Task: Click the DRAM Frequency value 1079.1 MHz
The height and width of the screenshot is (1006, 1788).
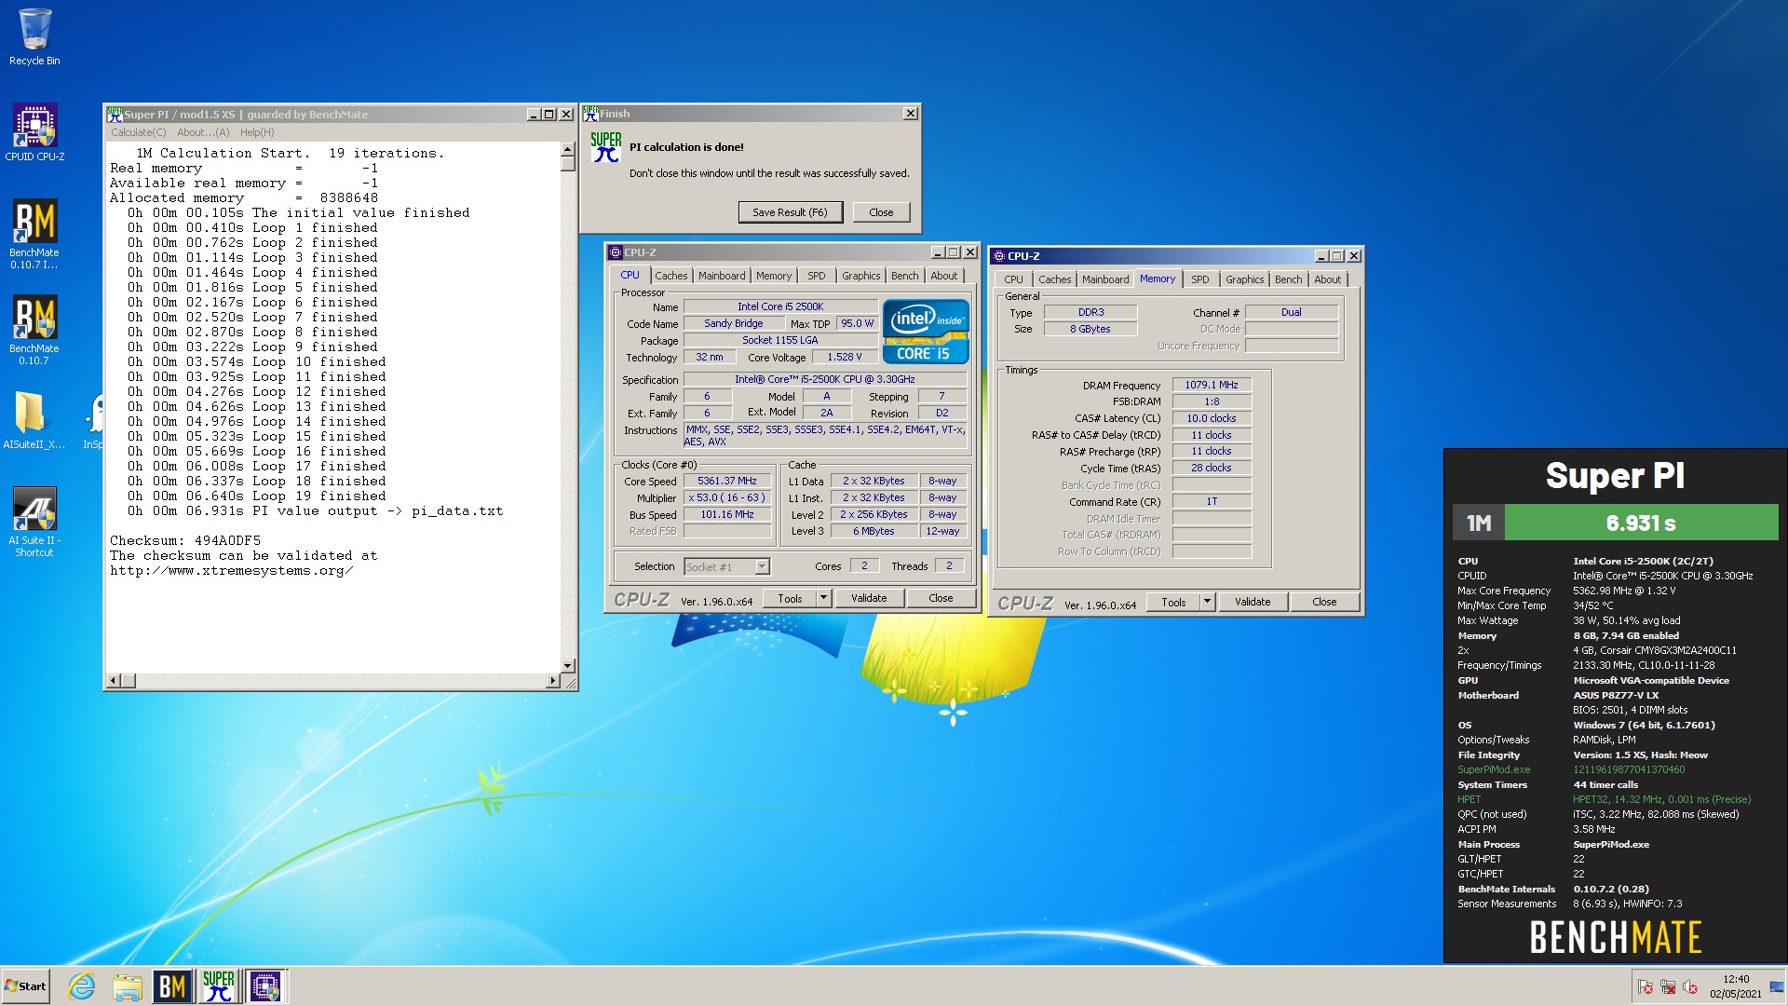Action: click(x=1212, y=385)
